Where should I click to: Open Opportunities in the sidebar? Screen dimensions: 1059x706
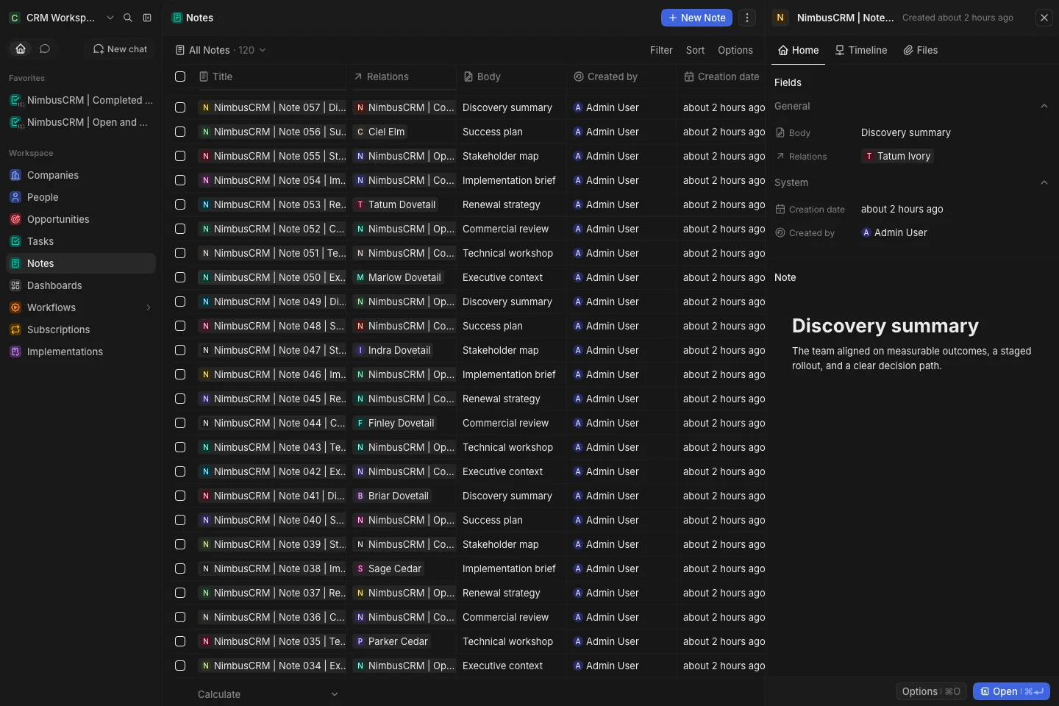(81, 219)
